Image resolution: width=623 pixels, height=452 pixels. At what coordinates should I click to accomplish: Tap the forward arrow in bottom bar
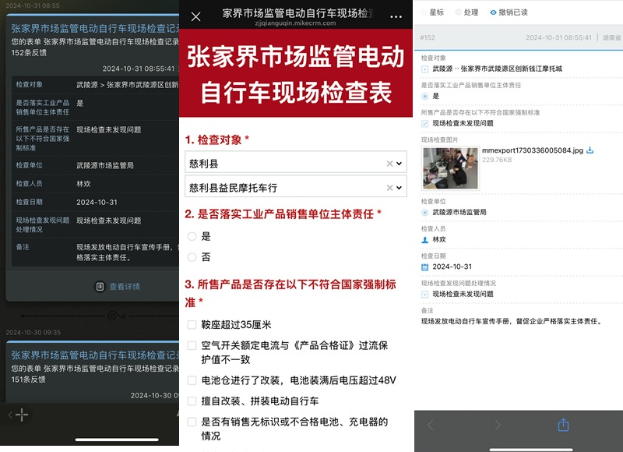point(498,425)
